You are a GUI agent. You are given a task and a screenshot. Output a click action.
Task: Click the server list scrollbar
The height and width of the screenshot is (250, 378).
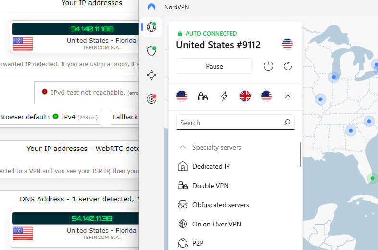(x=300, y=154)
